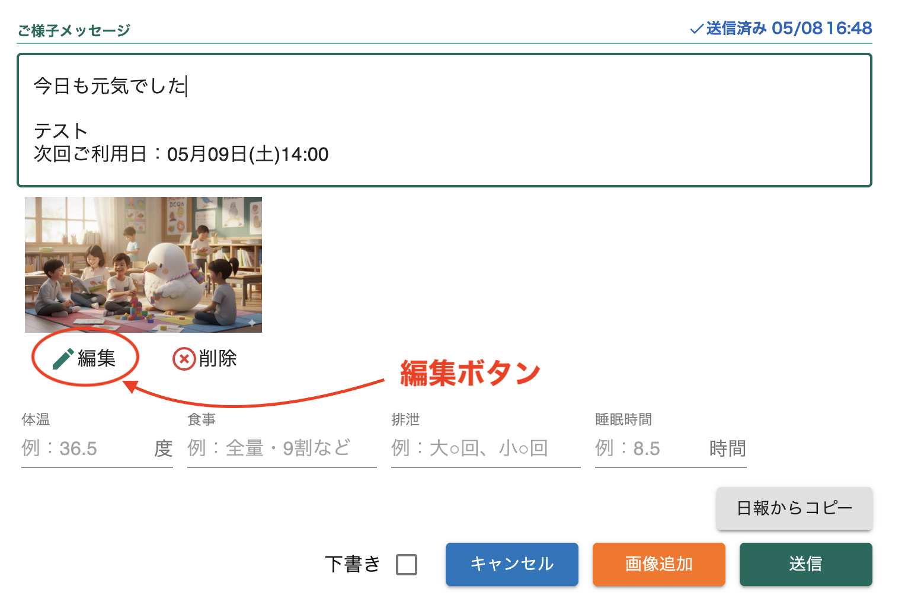Focus the 睡眠時間 sleep hours field
Viewport: 908px width, 605px height.
pyautogui.click(x=650, y=448)
